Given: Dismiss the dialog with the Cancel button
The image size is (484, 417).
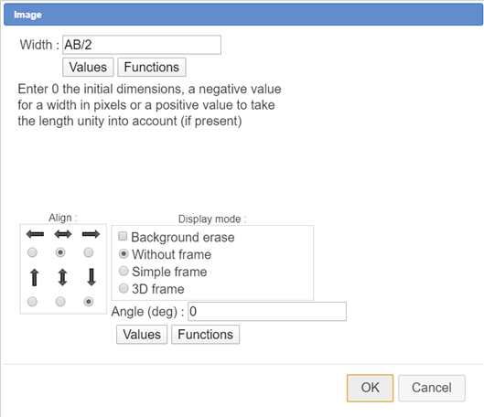Looking at the screenshot, I should [x=432, y=388].
